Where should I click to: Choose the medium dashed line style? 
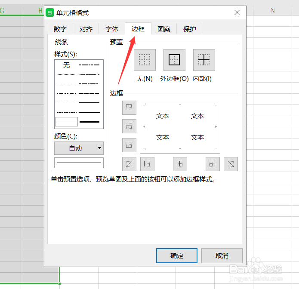coord(89,93)
